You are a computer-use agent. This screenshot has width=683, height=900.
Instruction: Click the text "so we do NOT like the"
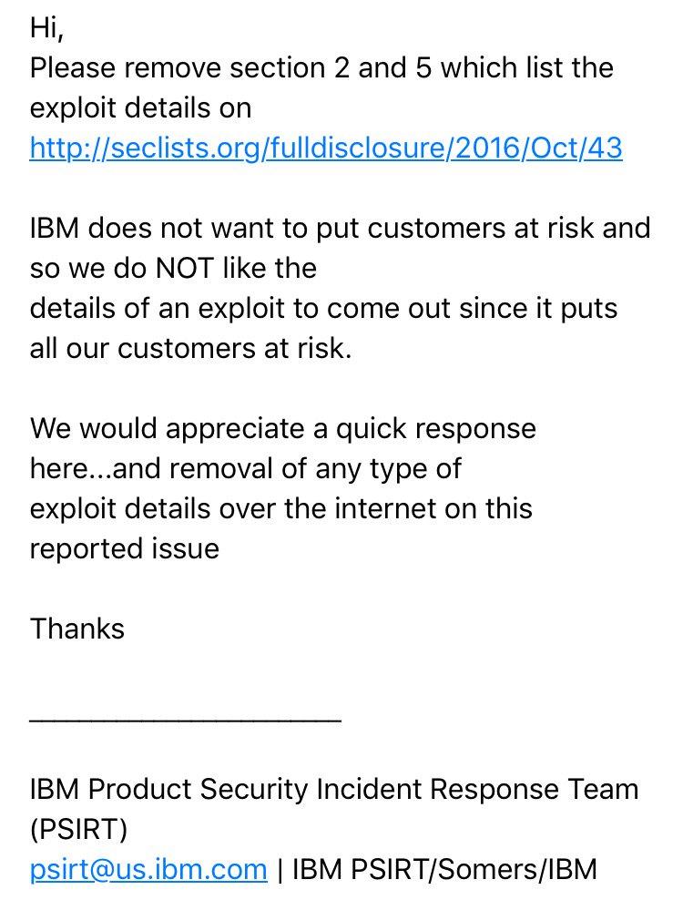173,268
